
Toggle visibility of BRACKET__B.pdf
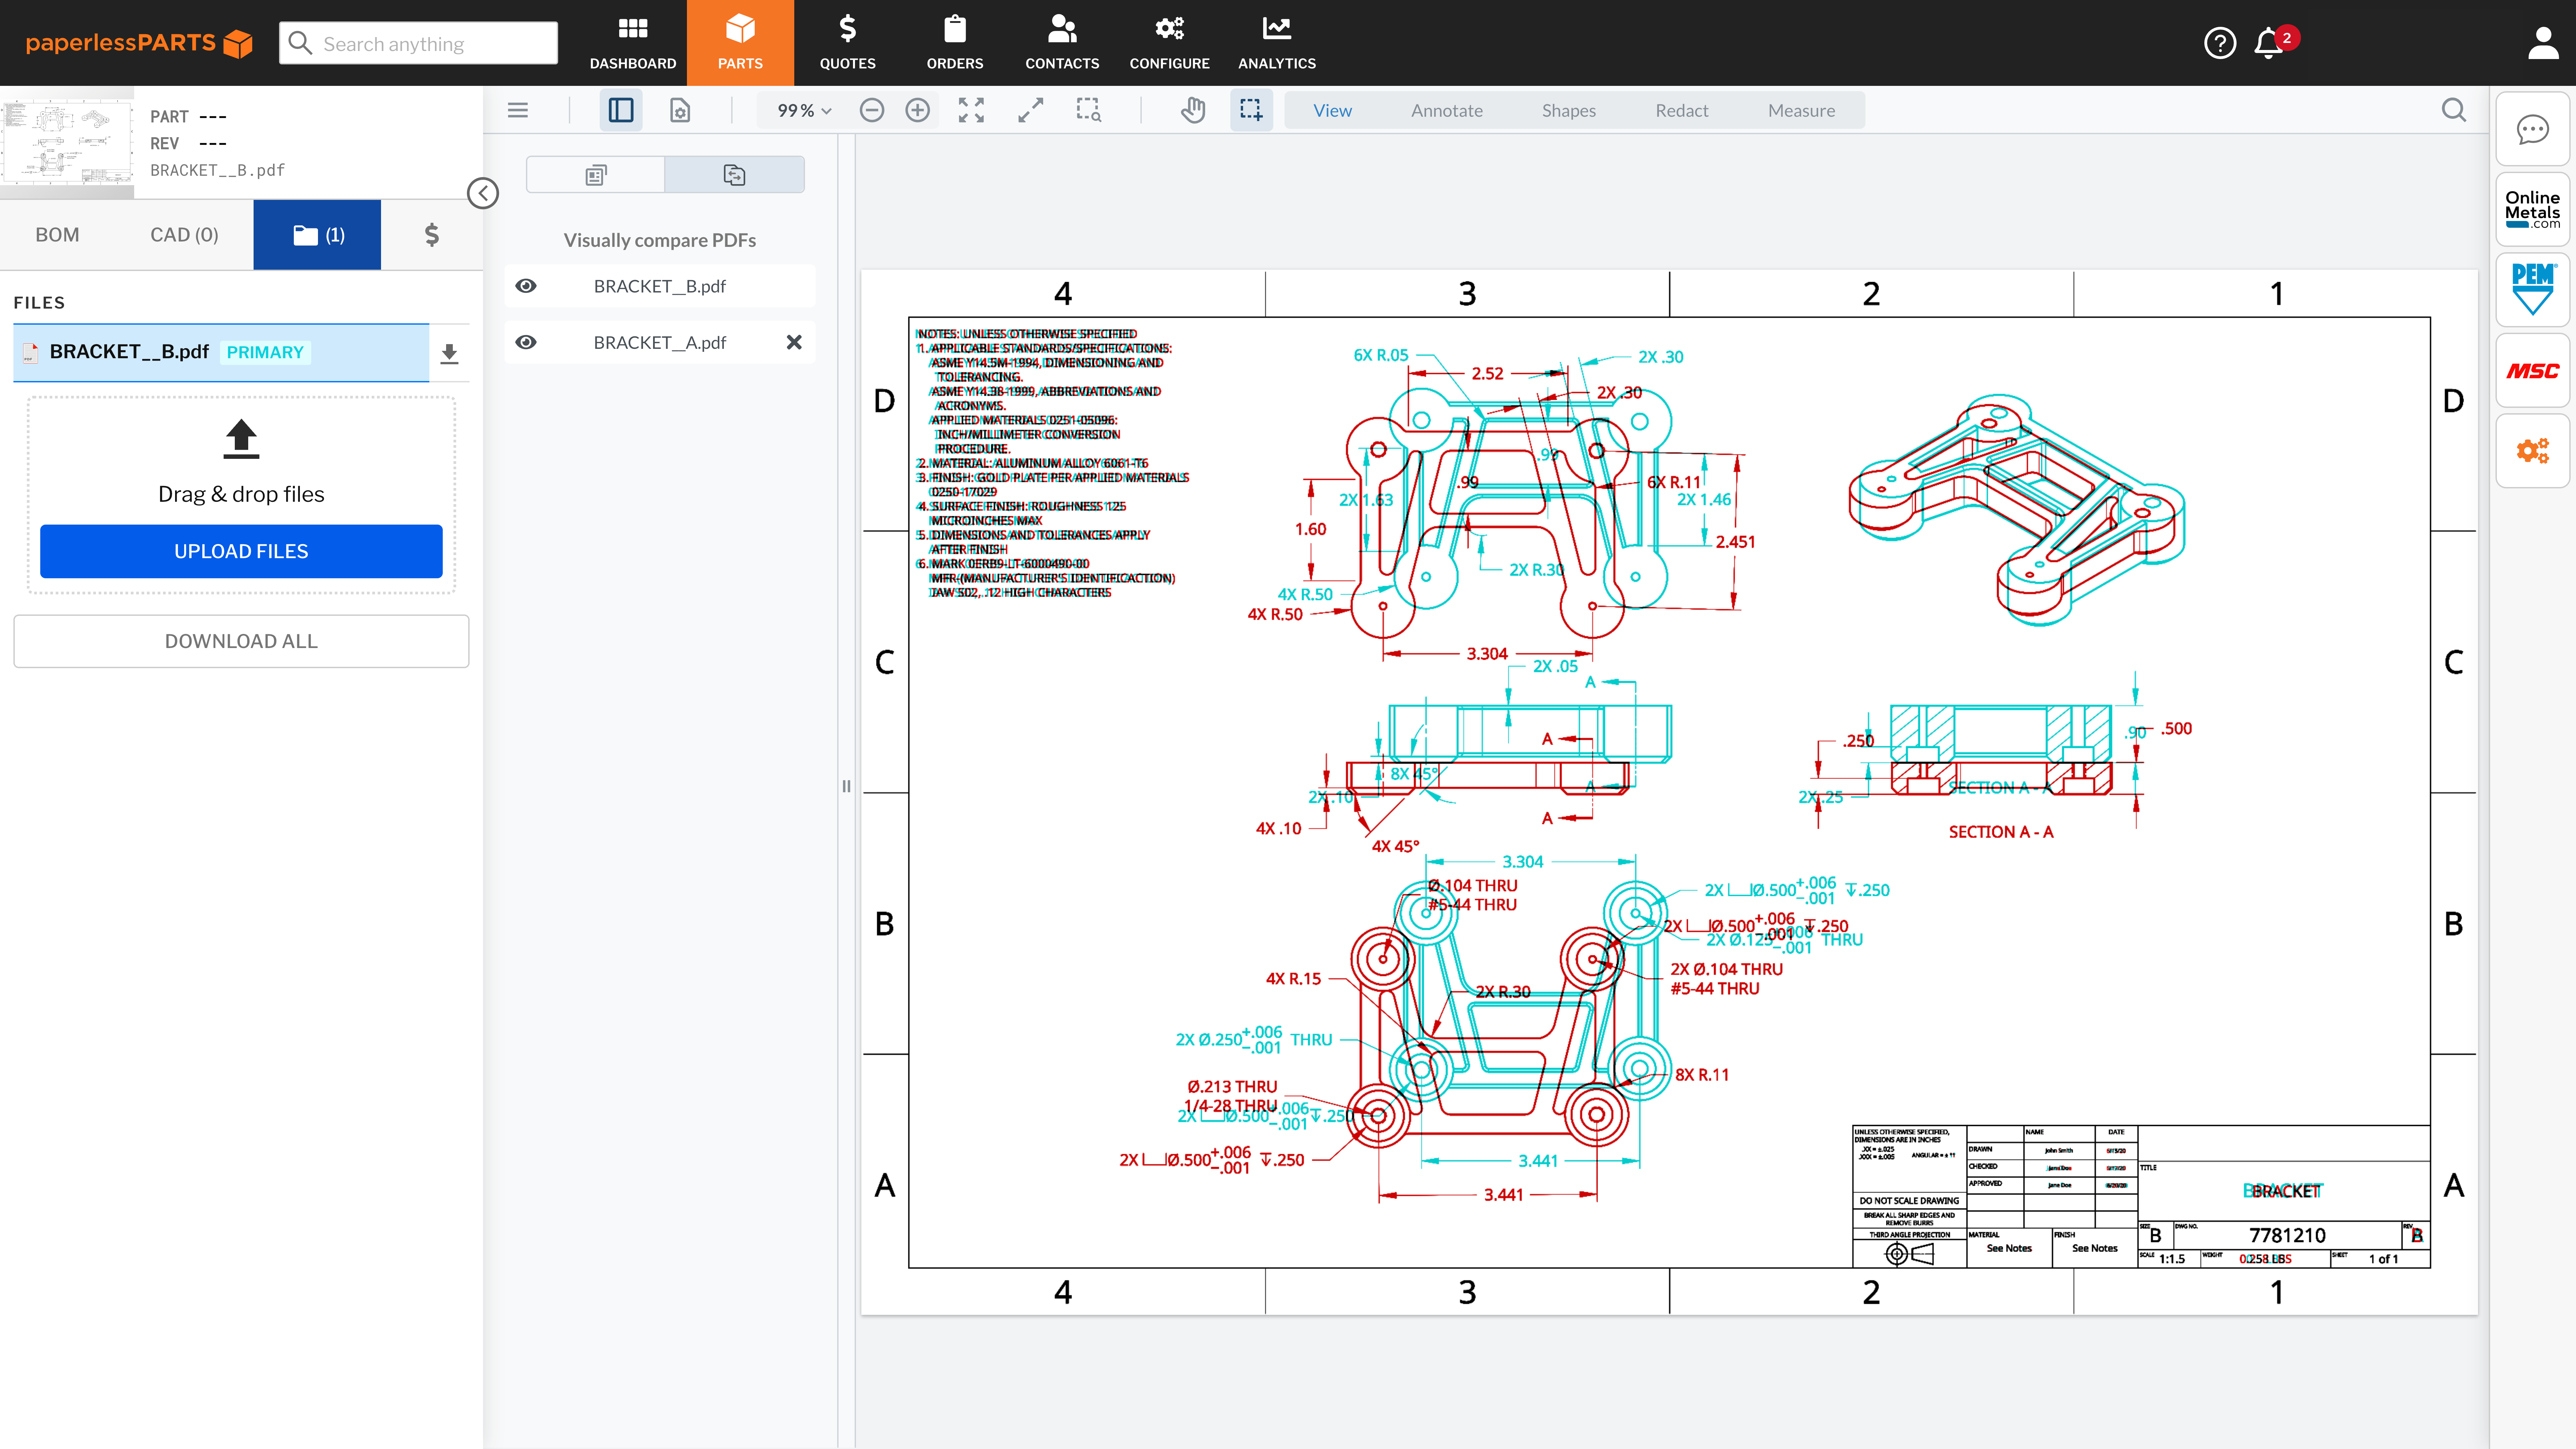point(526,286)
